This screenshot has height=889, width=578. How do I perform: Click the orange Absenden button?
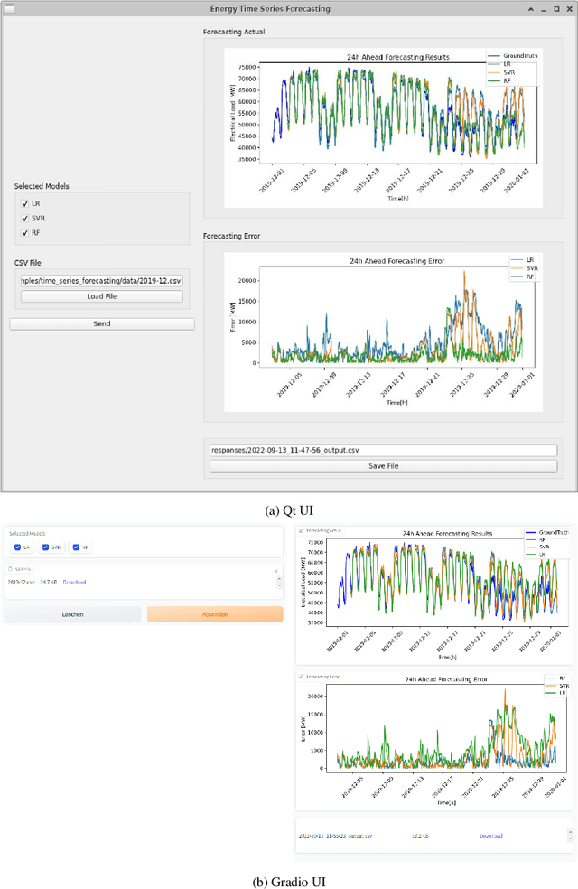coord(215,614)
